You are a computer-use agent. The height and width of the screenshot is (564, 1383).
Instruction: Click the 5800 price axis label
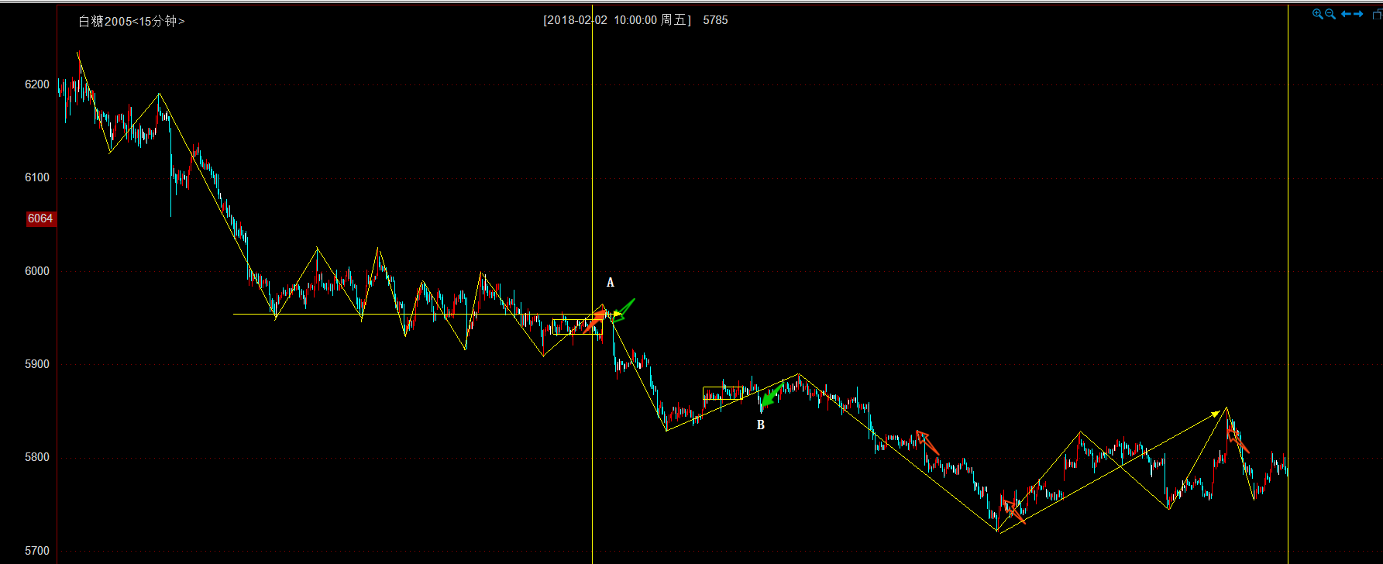point(37,457)
